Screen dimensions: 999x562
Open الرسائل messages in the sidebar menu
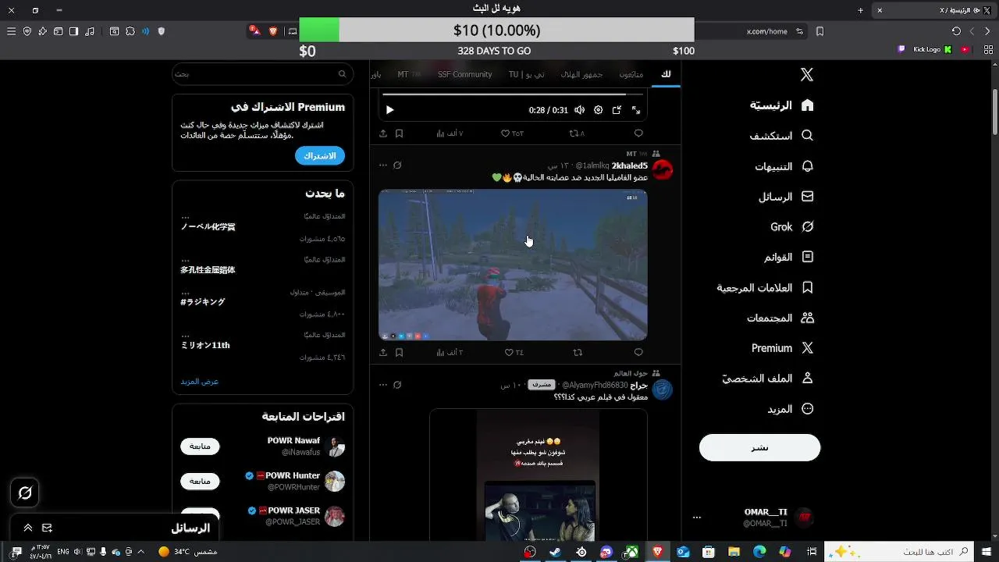point(786,197)
